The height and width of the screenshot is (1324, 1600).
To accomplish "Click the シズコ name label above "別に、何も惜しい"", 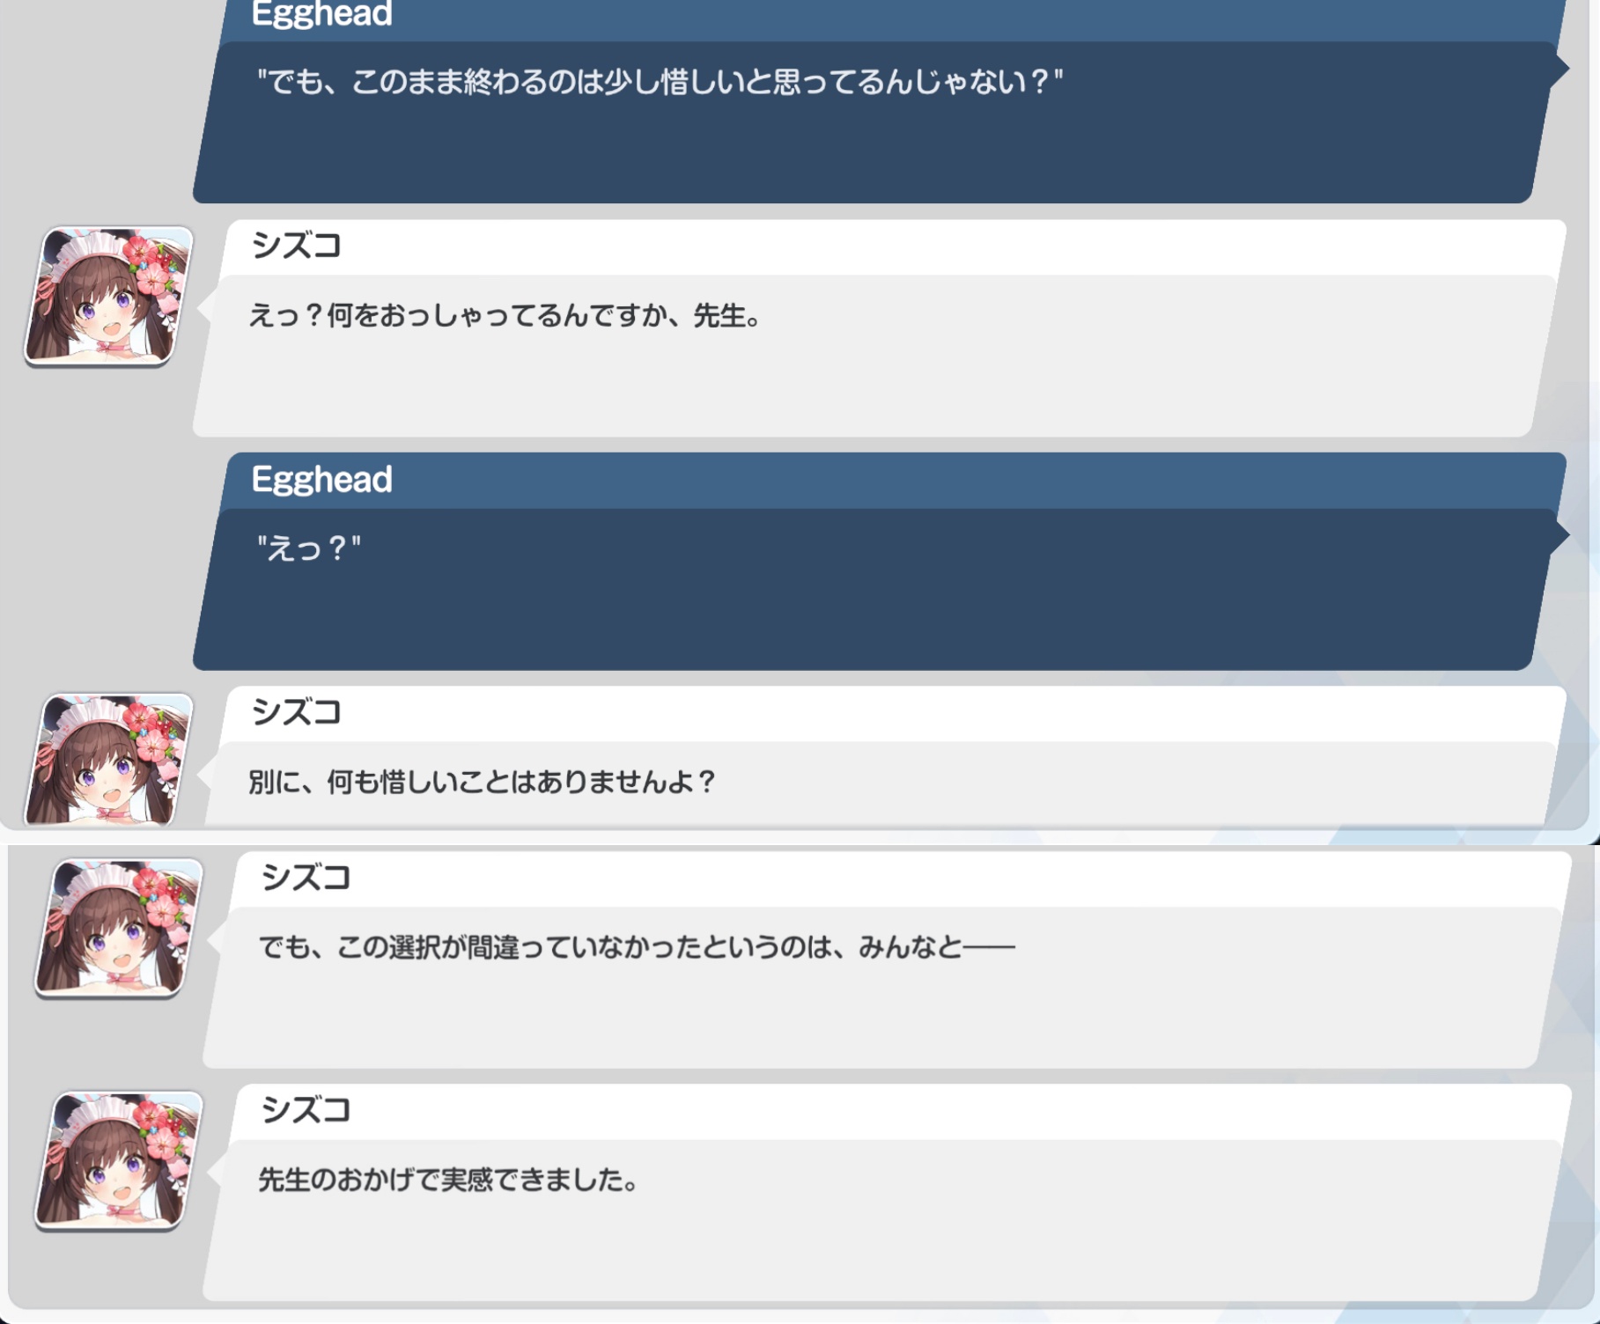I will 296,712.
